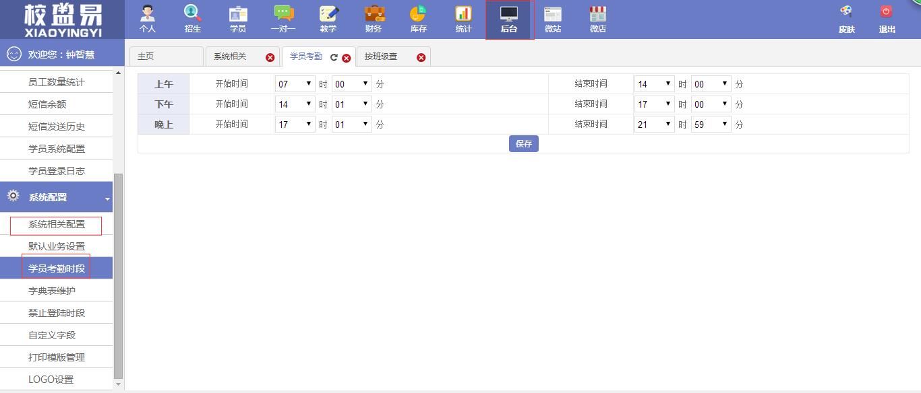Open the 库存 inventory icon
Image resolution: width=921 pixels, height=393 pixels.
418,15
